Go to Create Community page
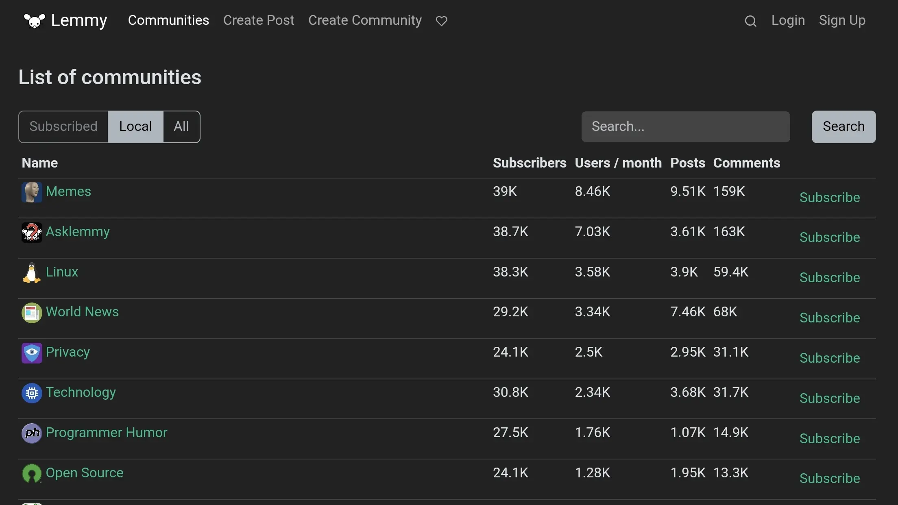 coord(365,20)
